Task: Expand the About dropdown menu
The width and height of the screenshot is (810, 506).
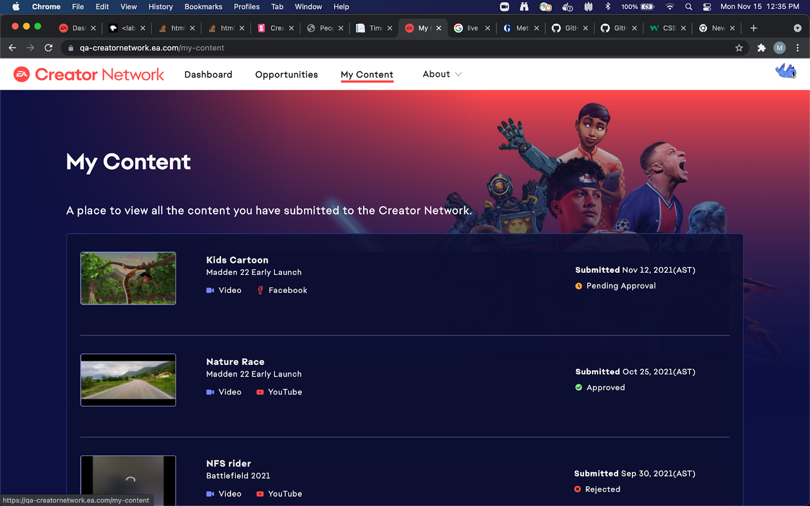Action: coord(442,74)
